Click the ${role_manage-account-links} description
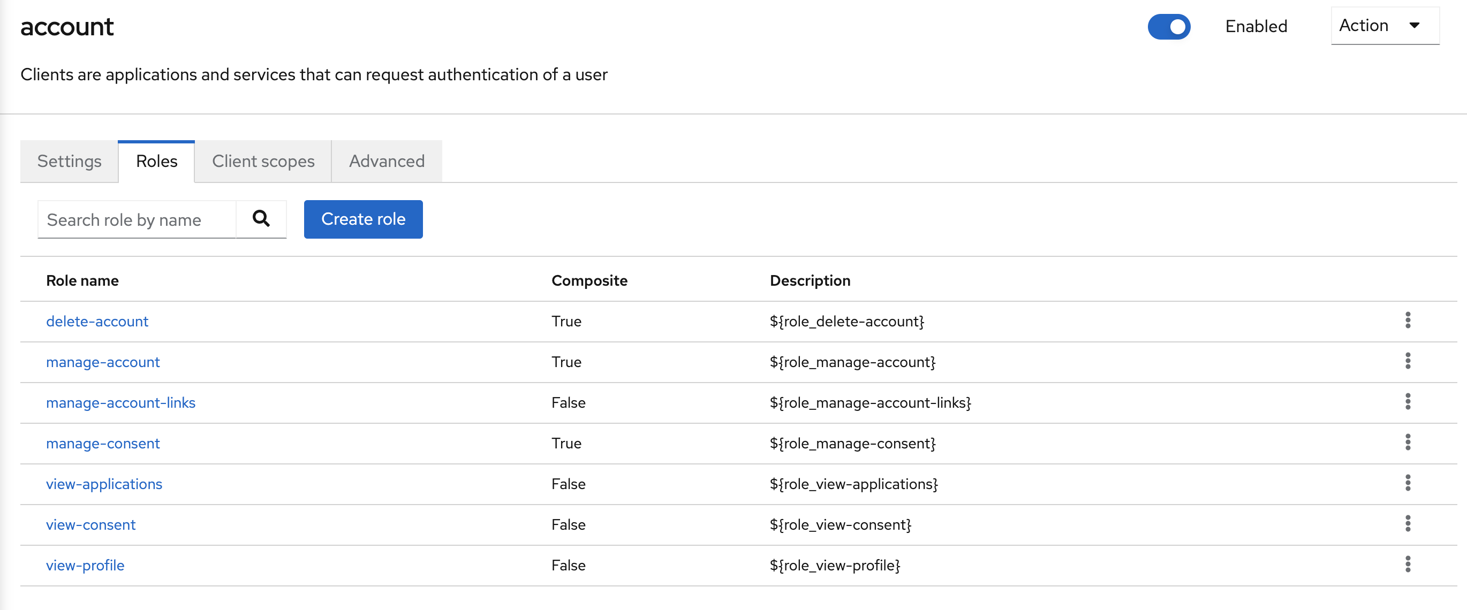Viewport: 1467px width, 610px height. tap(870, 403)
